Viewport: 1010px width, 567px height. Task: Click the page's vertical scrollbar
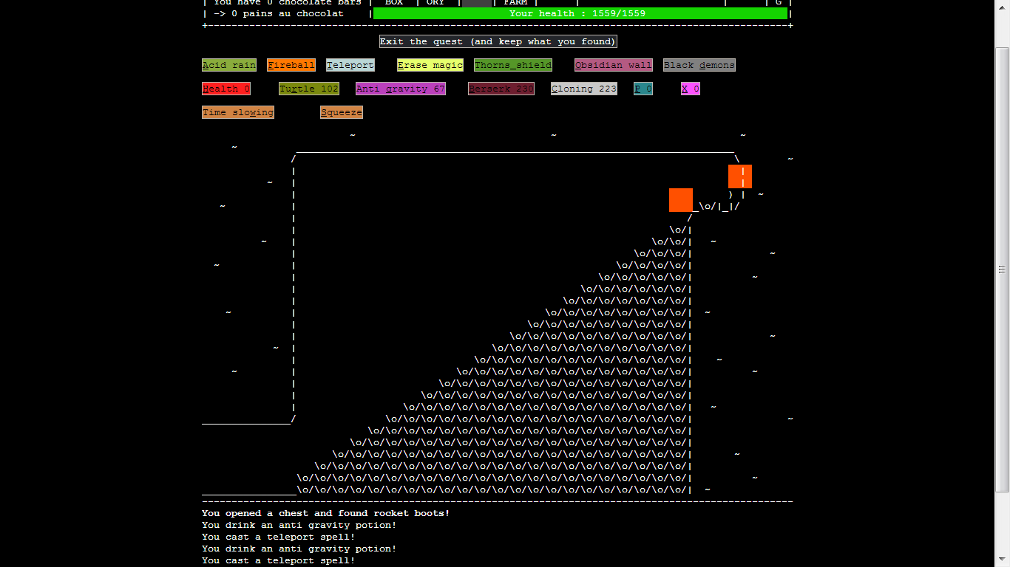pyautogui.click(x=1003, y=269)
